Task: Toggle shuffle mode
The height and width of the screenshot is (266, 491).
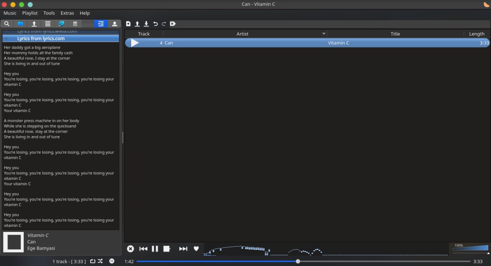Action: [100, 261]
